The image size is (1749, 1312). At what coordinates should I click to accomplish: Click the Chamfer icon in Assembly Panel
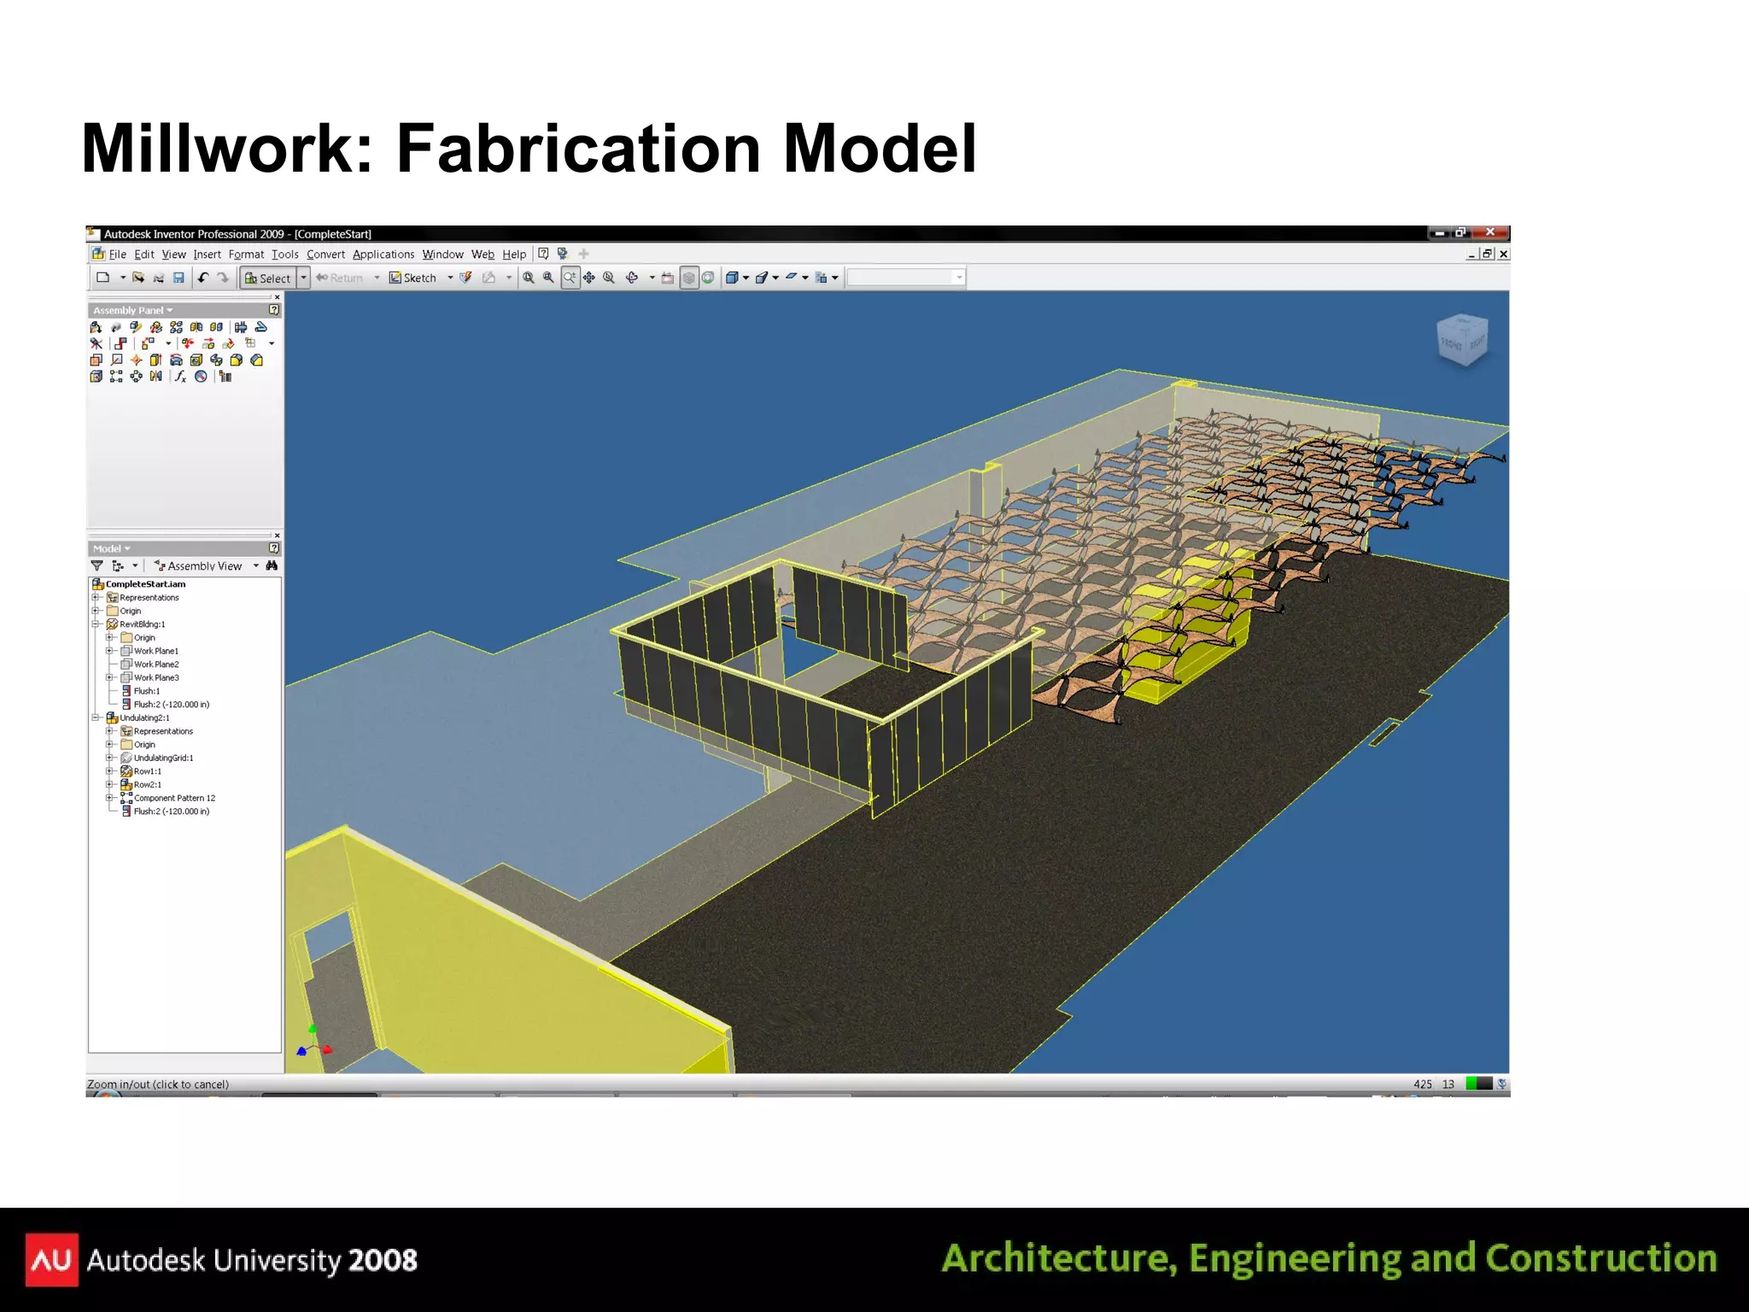tap(256, 360)
